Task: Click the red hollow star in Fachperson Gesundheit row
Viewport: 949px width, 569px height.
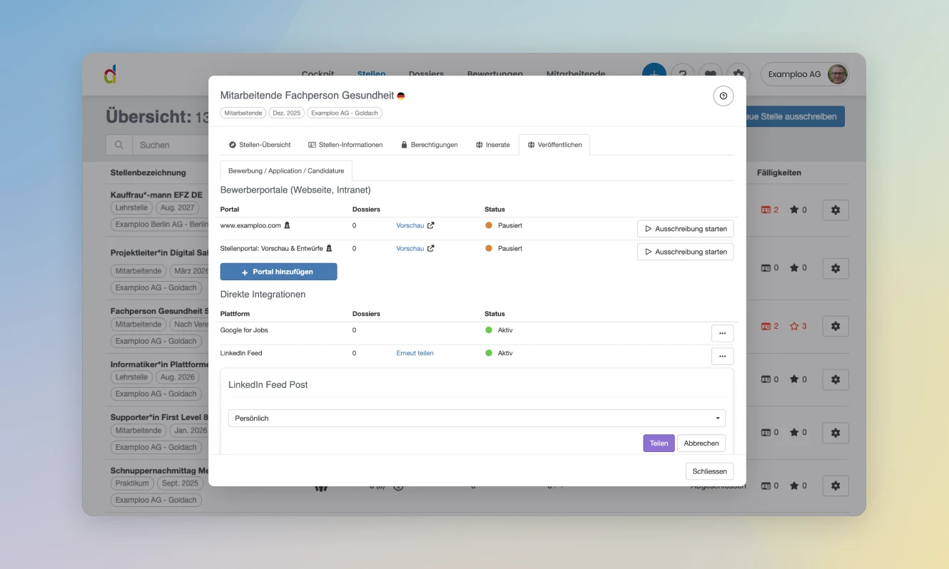Action: click(794, 326)
